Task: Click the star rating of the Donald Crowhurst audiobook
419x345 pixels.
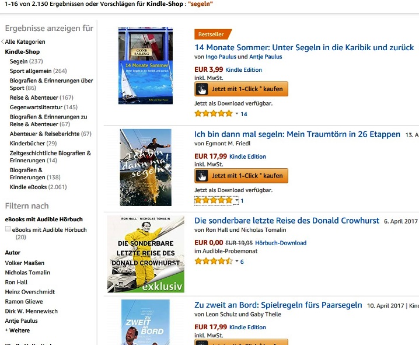Action: click(214, 261)
